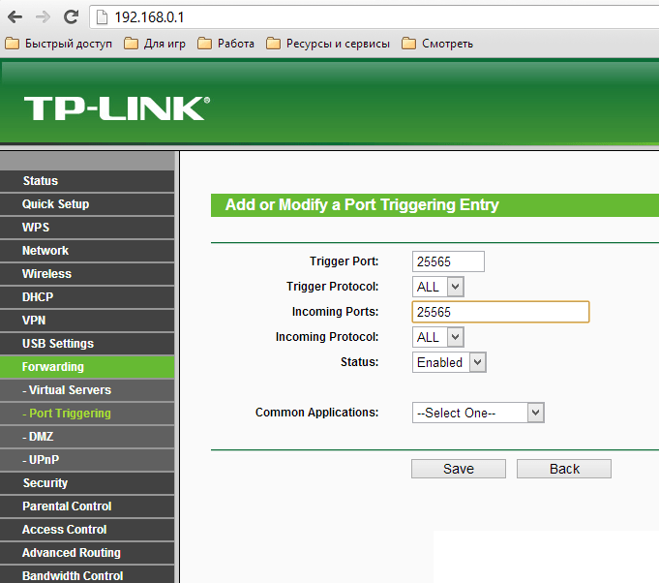
Task: Open the DMZ submenu
Action: [87, 437]
